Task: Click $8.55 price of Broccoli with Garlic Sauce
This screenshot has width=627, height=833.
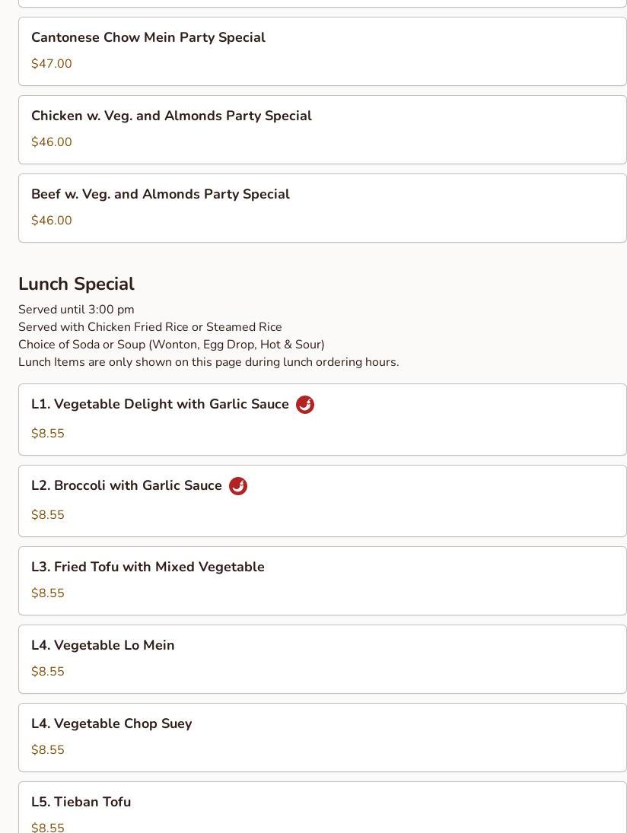Action: (48, 515)
